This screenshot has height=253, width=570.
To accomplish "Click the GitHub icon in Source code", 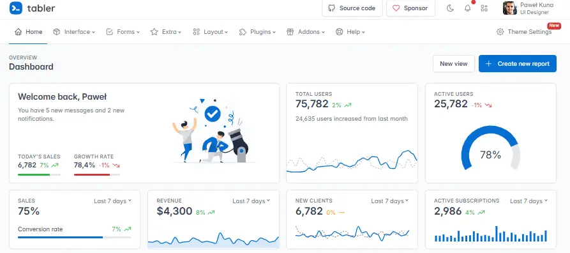I will pyautogui.click(x=331, y=8).
